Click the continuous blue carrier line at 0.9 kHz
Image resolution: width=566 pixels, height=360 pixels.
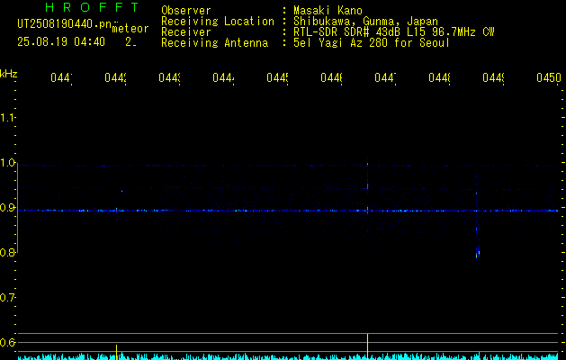288,211
